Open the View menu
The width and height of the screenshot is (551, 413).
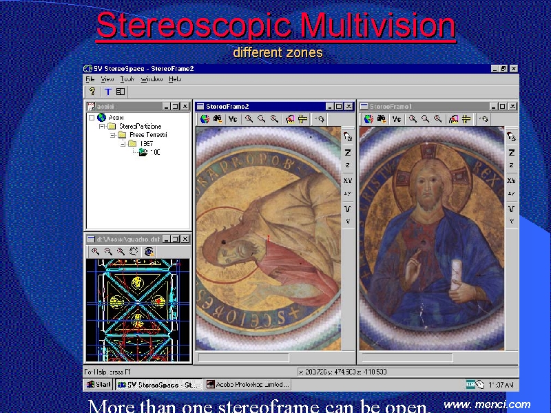107,79
